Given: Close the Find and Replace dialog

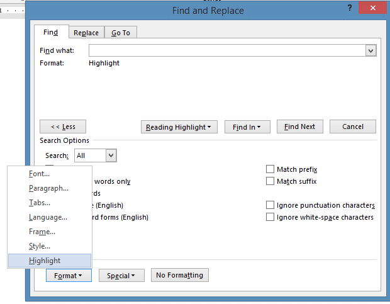Looking at the screenshot, I should pyautogui.click(x=374, y=8).
